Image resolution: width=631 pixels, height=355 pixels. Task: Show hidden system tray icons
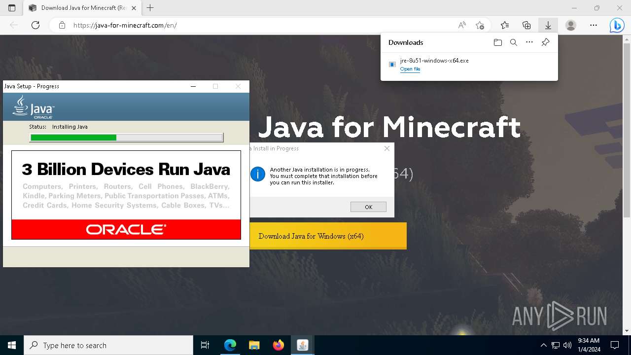543,345
